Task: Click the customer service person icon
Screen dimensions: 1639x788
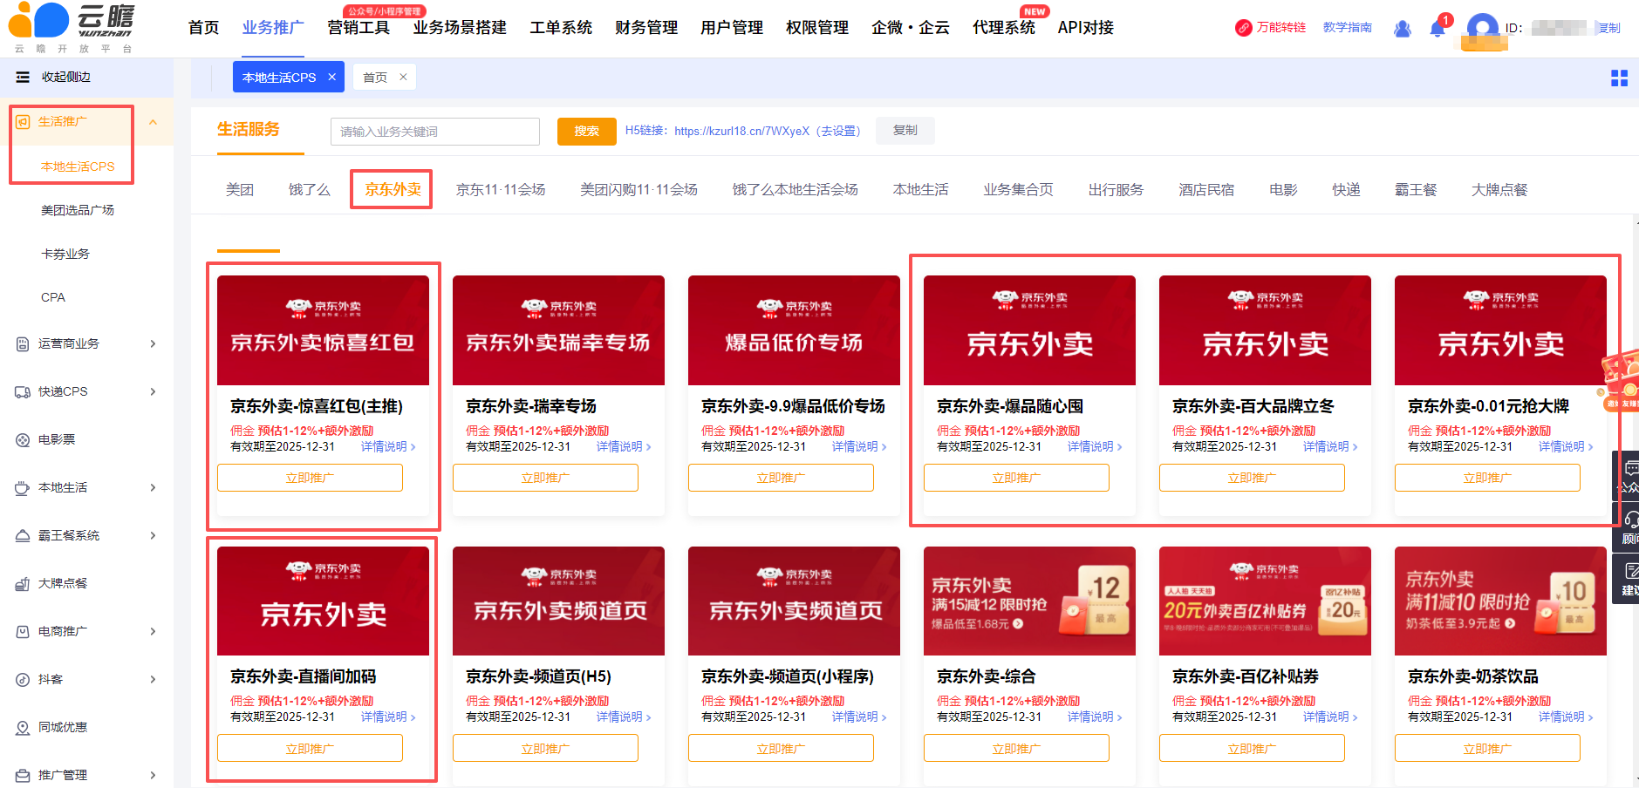Action: [1402, 29]
